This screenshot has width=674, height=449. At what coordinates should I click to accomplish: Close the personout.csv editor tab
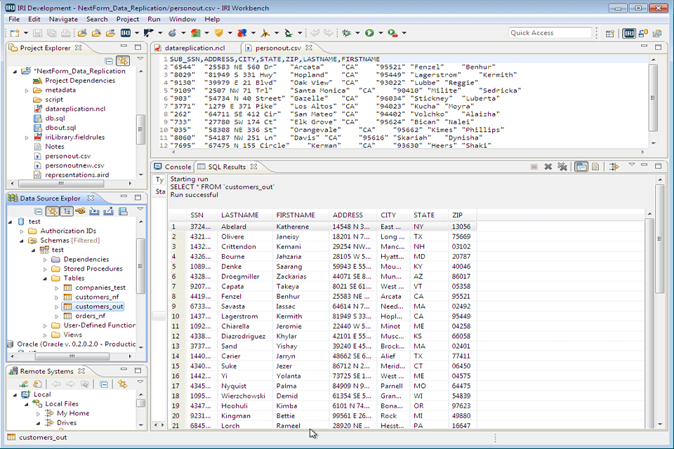click(x=309, y=48)
